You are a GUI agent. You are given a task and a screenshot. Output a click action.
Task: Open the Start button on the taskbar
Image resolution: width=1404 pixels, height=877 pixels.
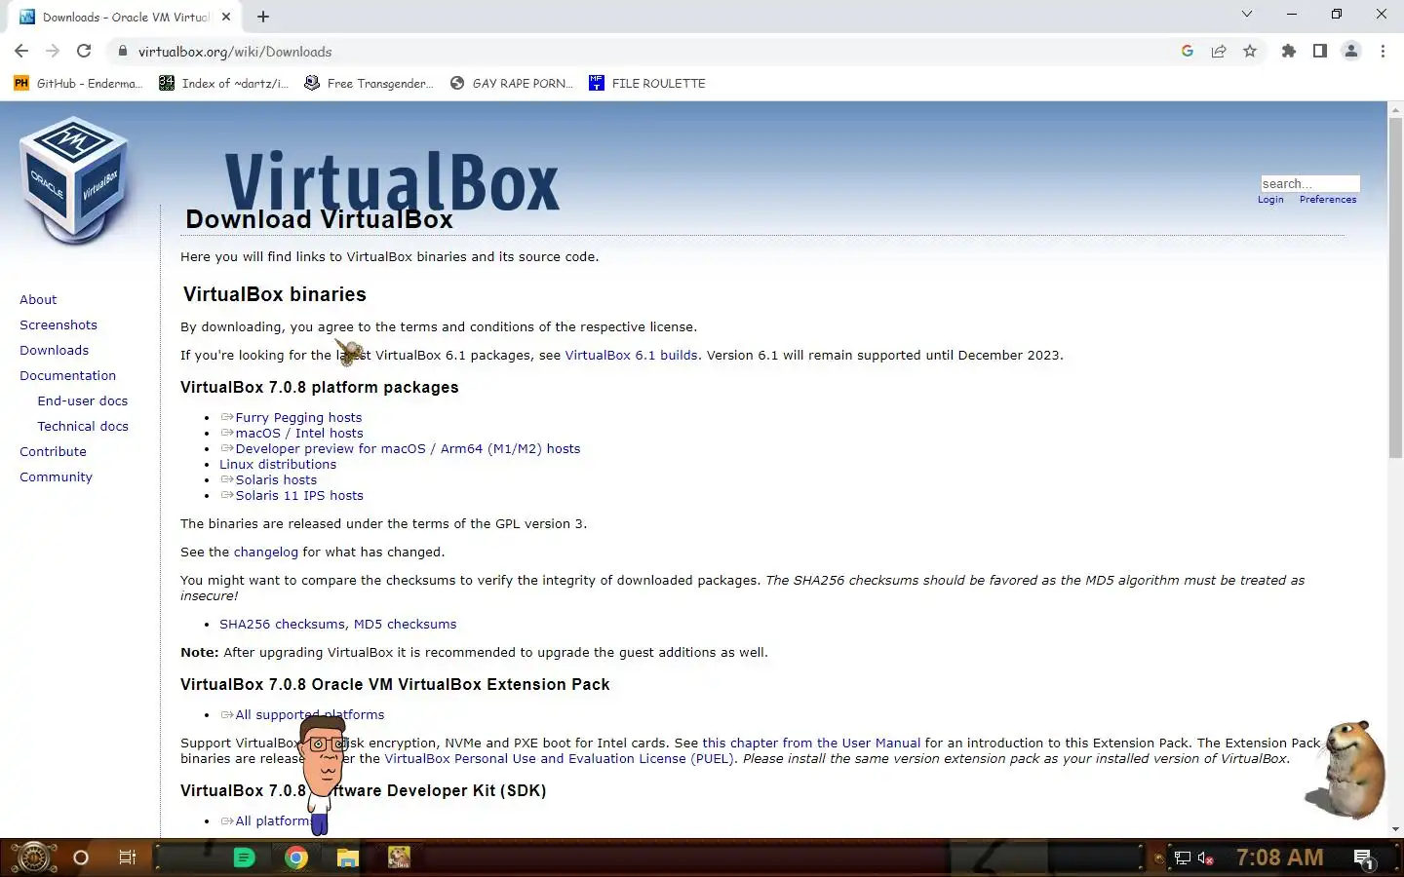click(32, 858)
